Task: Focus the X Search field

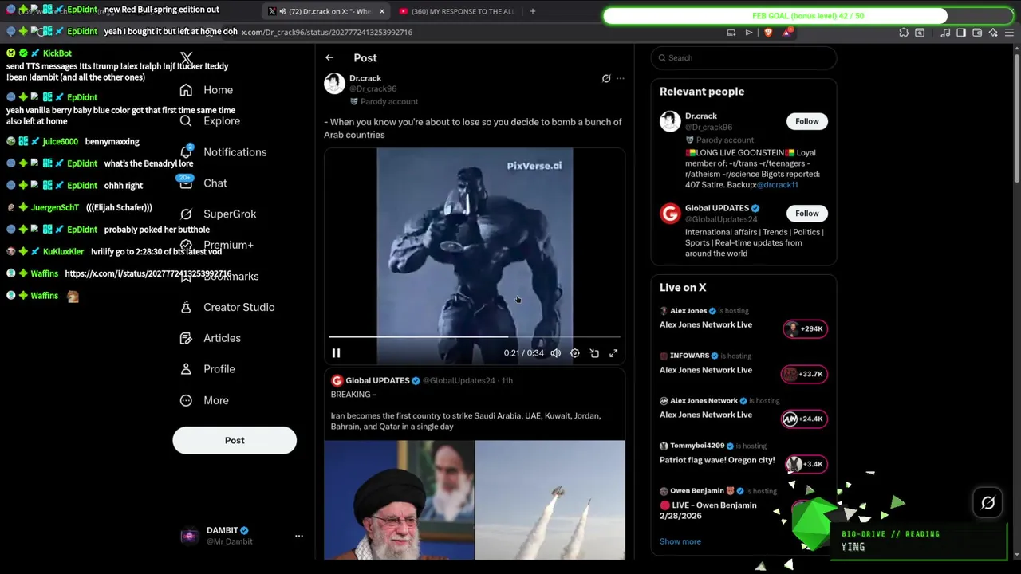Action: (743, 57)
